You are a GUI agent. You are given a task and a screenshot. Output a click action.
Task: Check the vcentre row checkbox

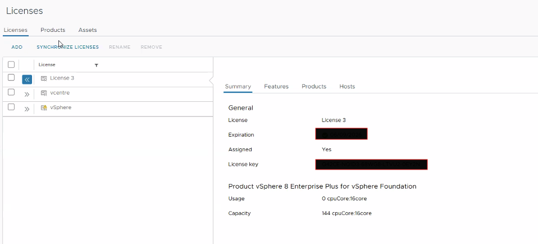coord(11,92)
